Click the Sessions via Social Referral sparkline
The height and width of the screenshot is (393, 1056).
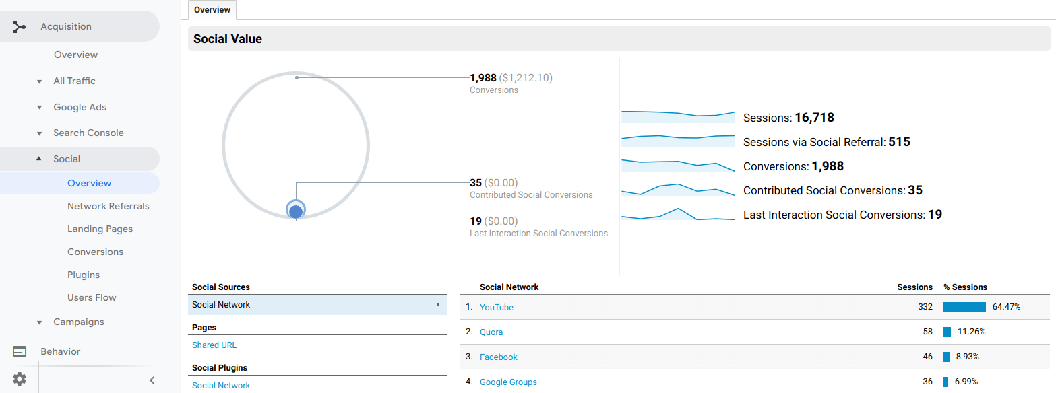(x=678, y=141)
